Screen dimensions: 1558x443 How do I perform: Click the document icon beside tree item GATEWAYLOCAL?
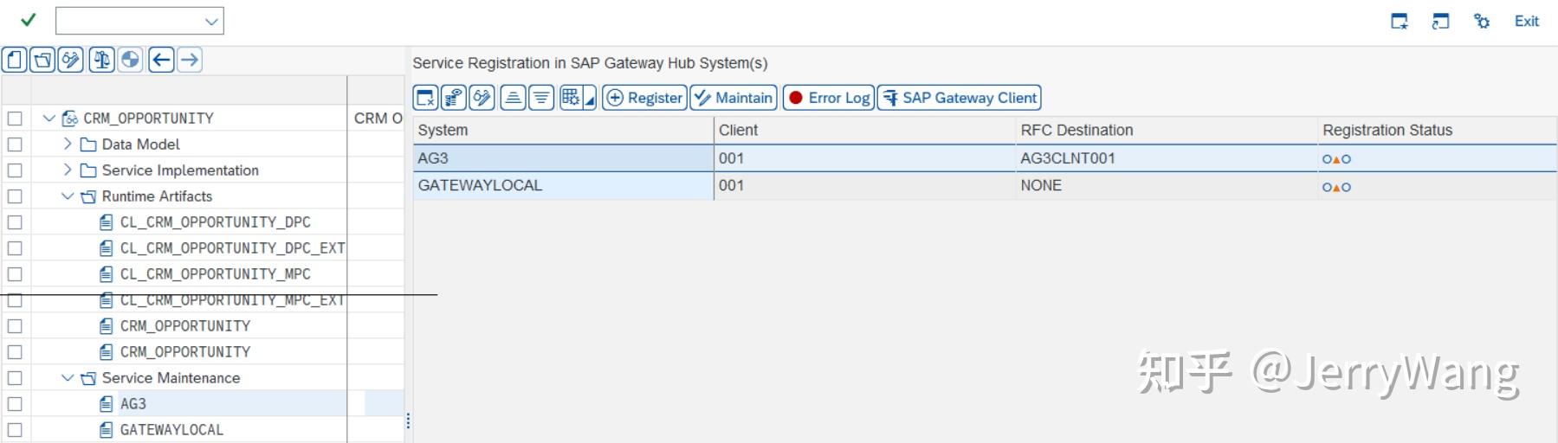point(107,430)
